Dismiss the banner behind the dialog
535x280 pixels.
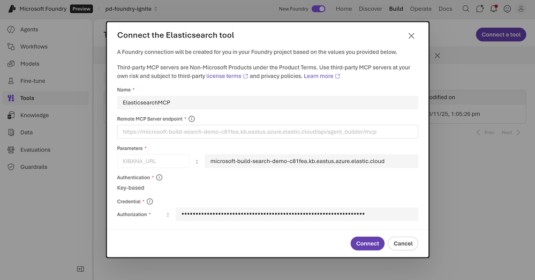pos(438,56)
